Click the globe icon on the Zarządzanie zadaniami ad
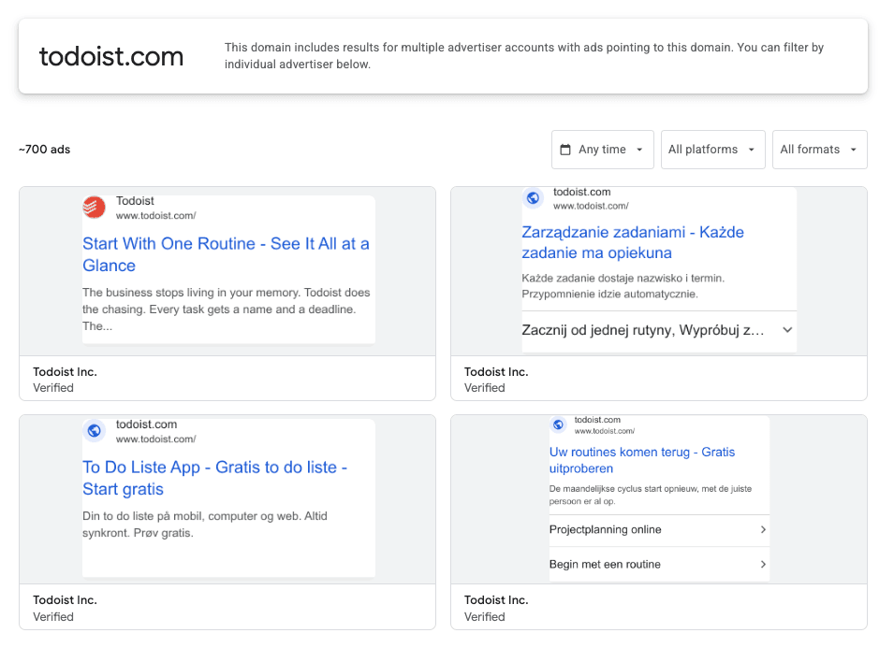The image size is (894, 662). click(533, 198)
